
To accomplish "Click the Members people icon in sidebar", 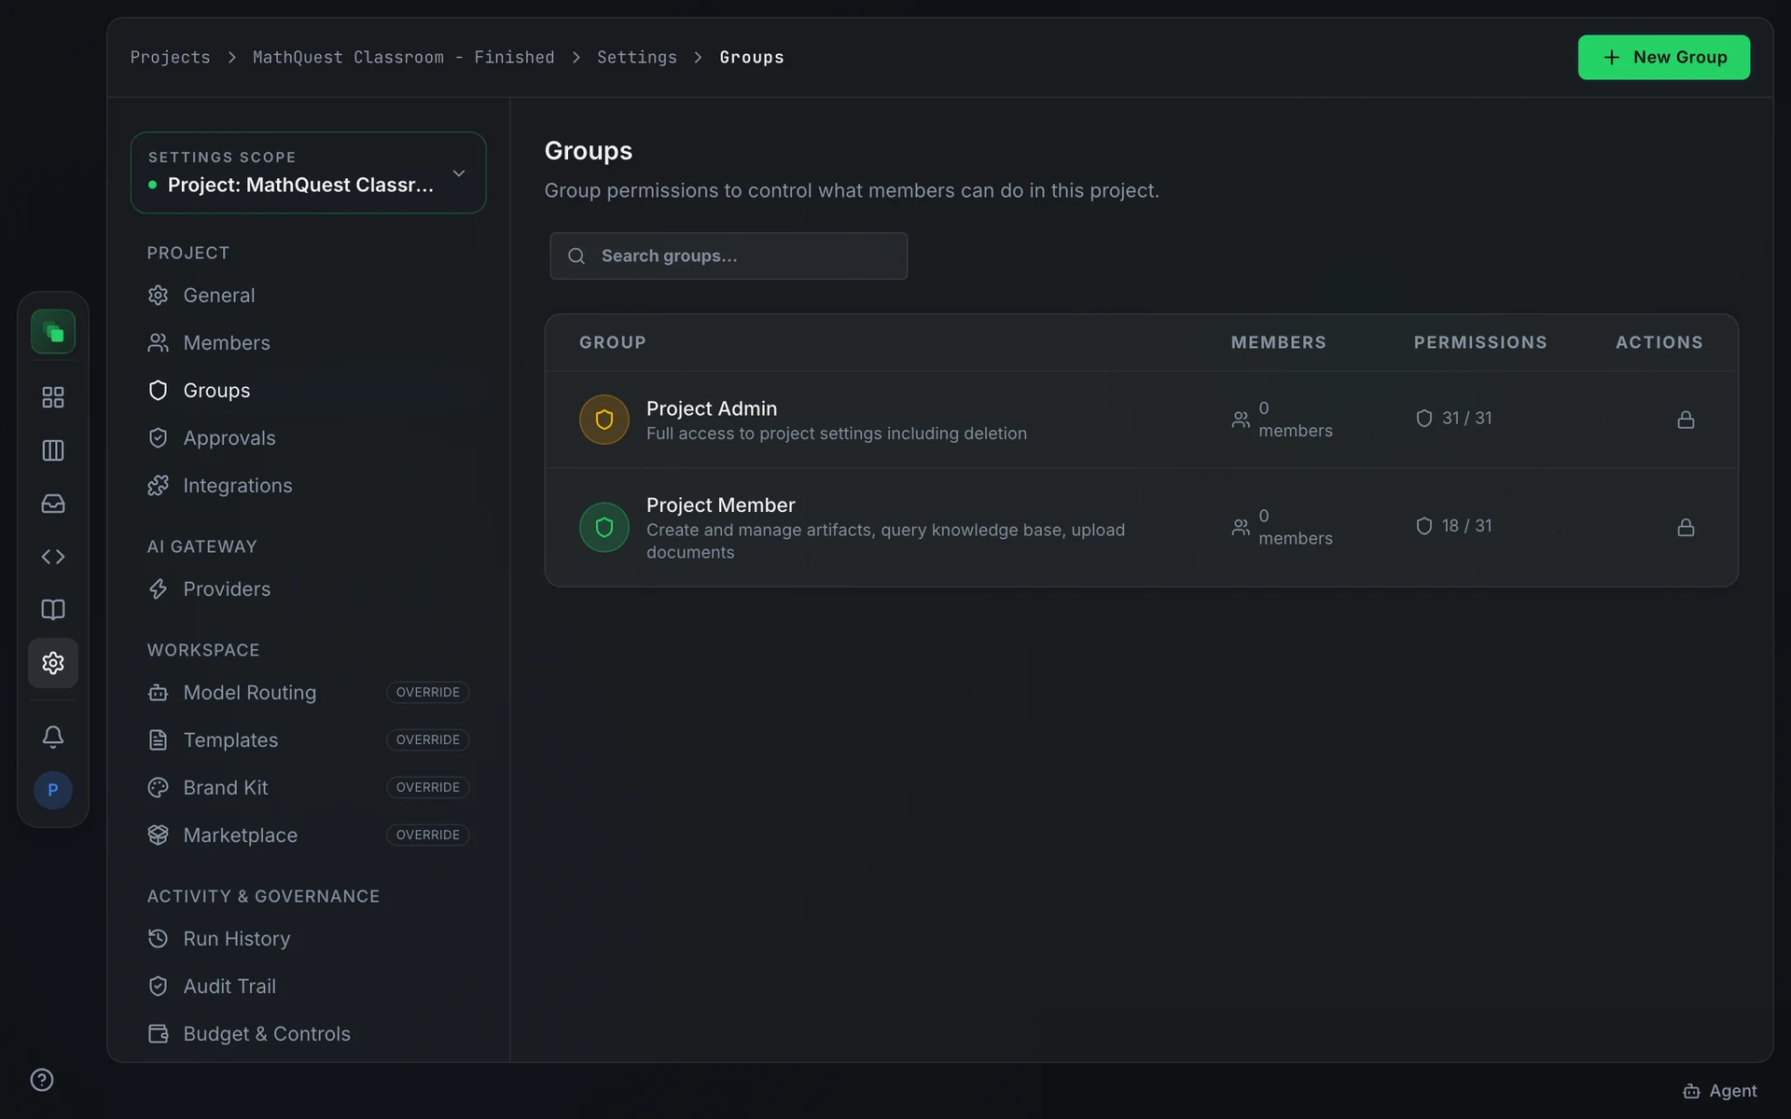I will coord(159,343).
